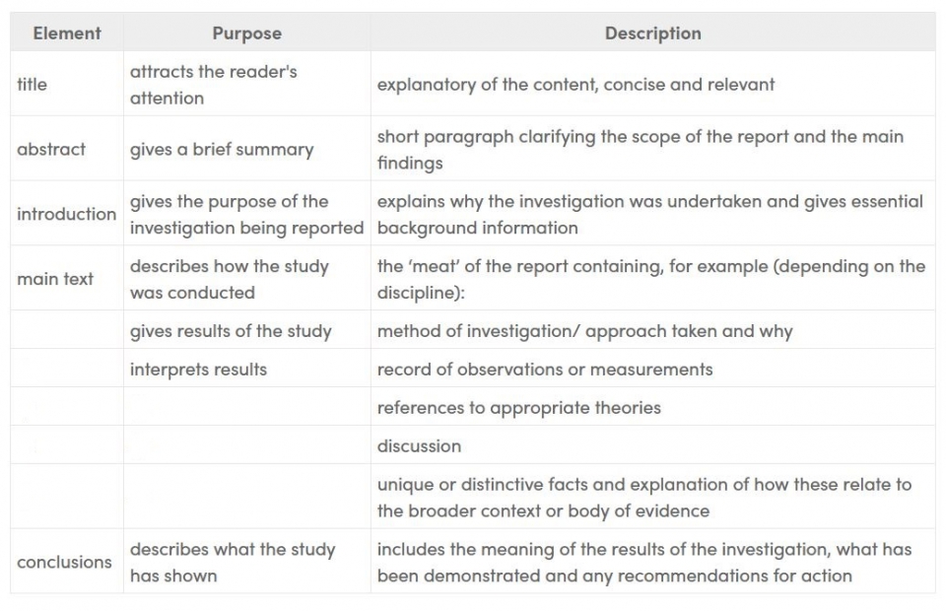Image resolution: width=946 pixels, height=611 pixels.
Task: Click the Element column header
Action: [67, 34]
